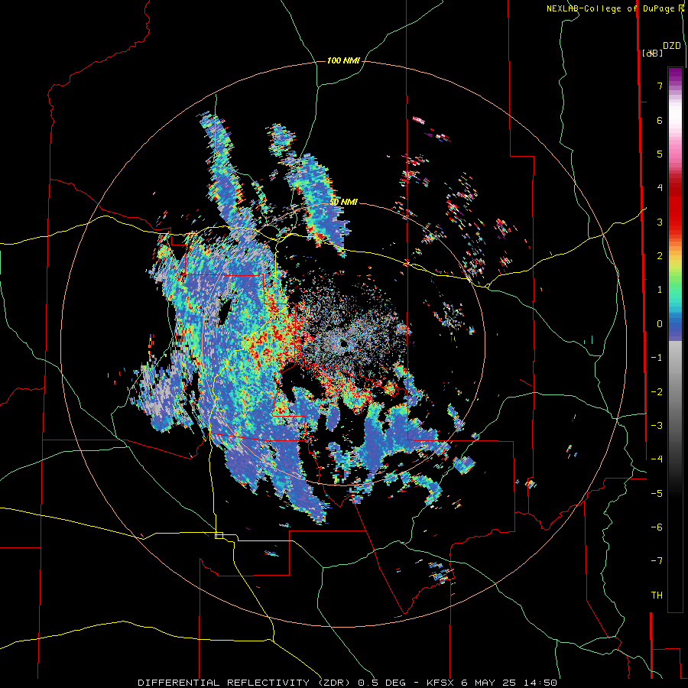Click the 5 value on the color scale

[x=660, y=154]
